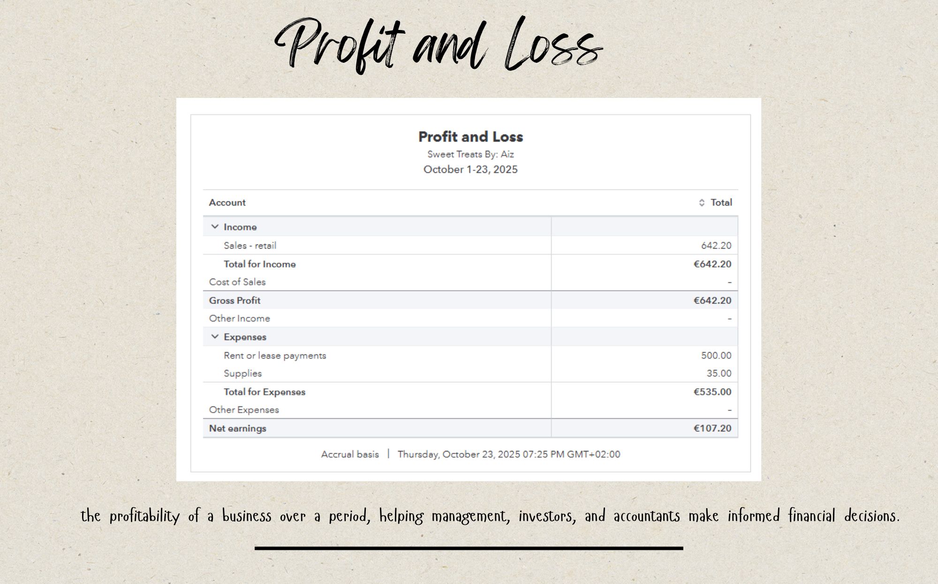Select the Rent or lease payments row

click(275, 355)
